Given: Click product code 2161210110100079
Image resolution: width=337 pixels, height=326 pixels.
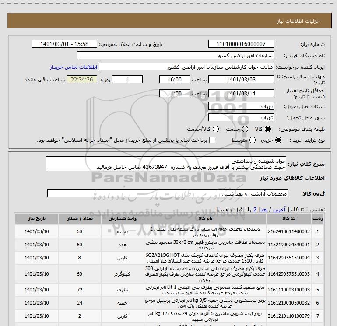Looking at the screenshot, I should tap(289, 316).
